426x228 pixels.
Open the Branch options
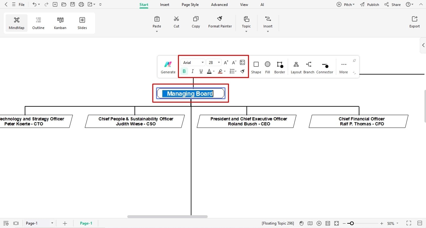pos(309,67)
